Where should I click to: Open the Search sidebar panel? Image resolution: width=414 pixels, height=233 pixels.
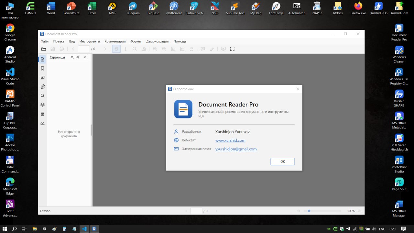(42, 96)
